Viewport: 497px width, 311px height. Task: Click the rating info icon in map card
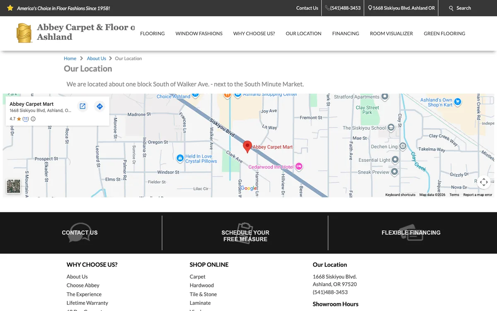[x=33, y=119]
